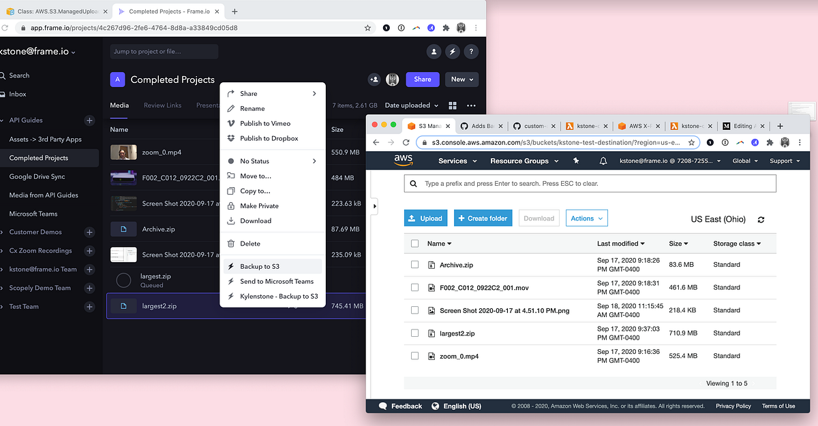Viewport: 818px width, 426px height.
Task: Switch to grid view with the grid icon
Action: click(452, 104)
